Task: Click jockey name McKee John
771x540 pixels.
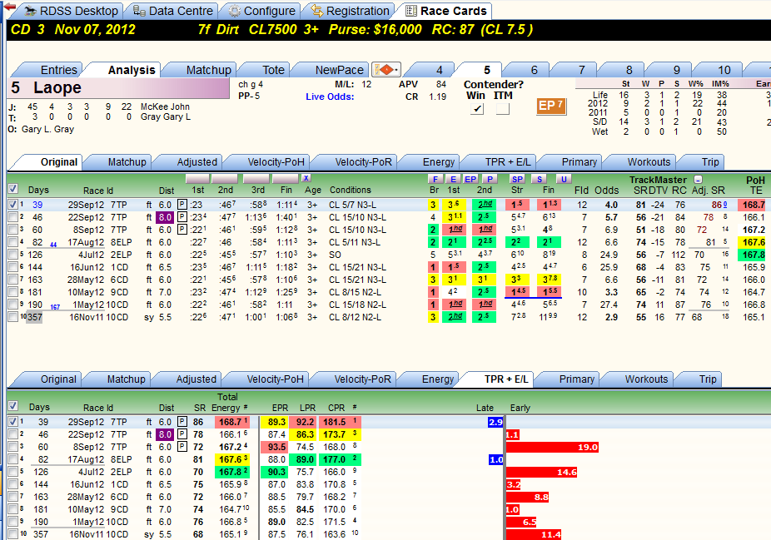Action: point(165,107)
